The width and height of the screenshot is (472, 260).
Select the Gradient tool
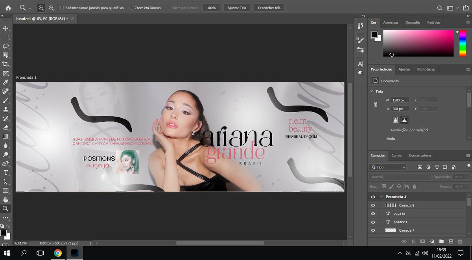point(6,136)
